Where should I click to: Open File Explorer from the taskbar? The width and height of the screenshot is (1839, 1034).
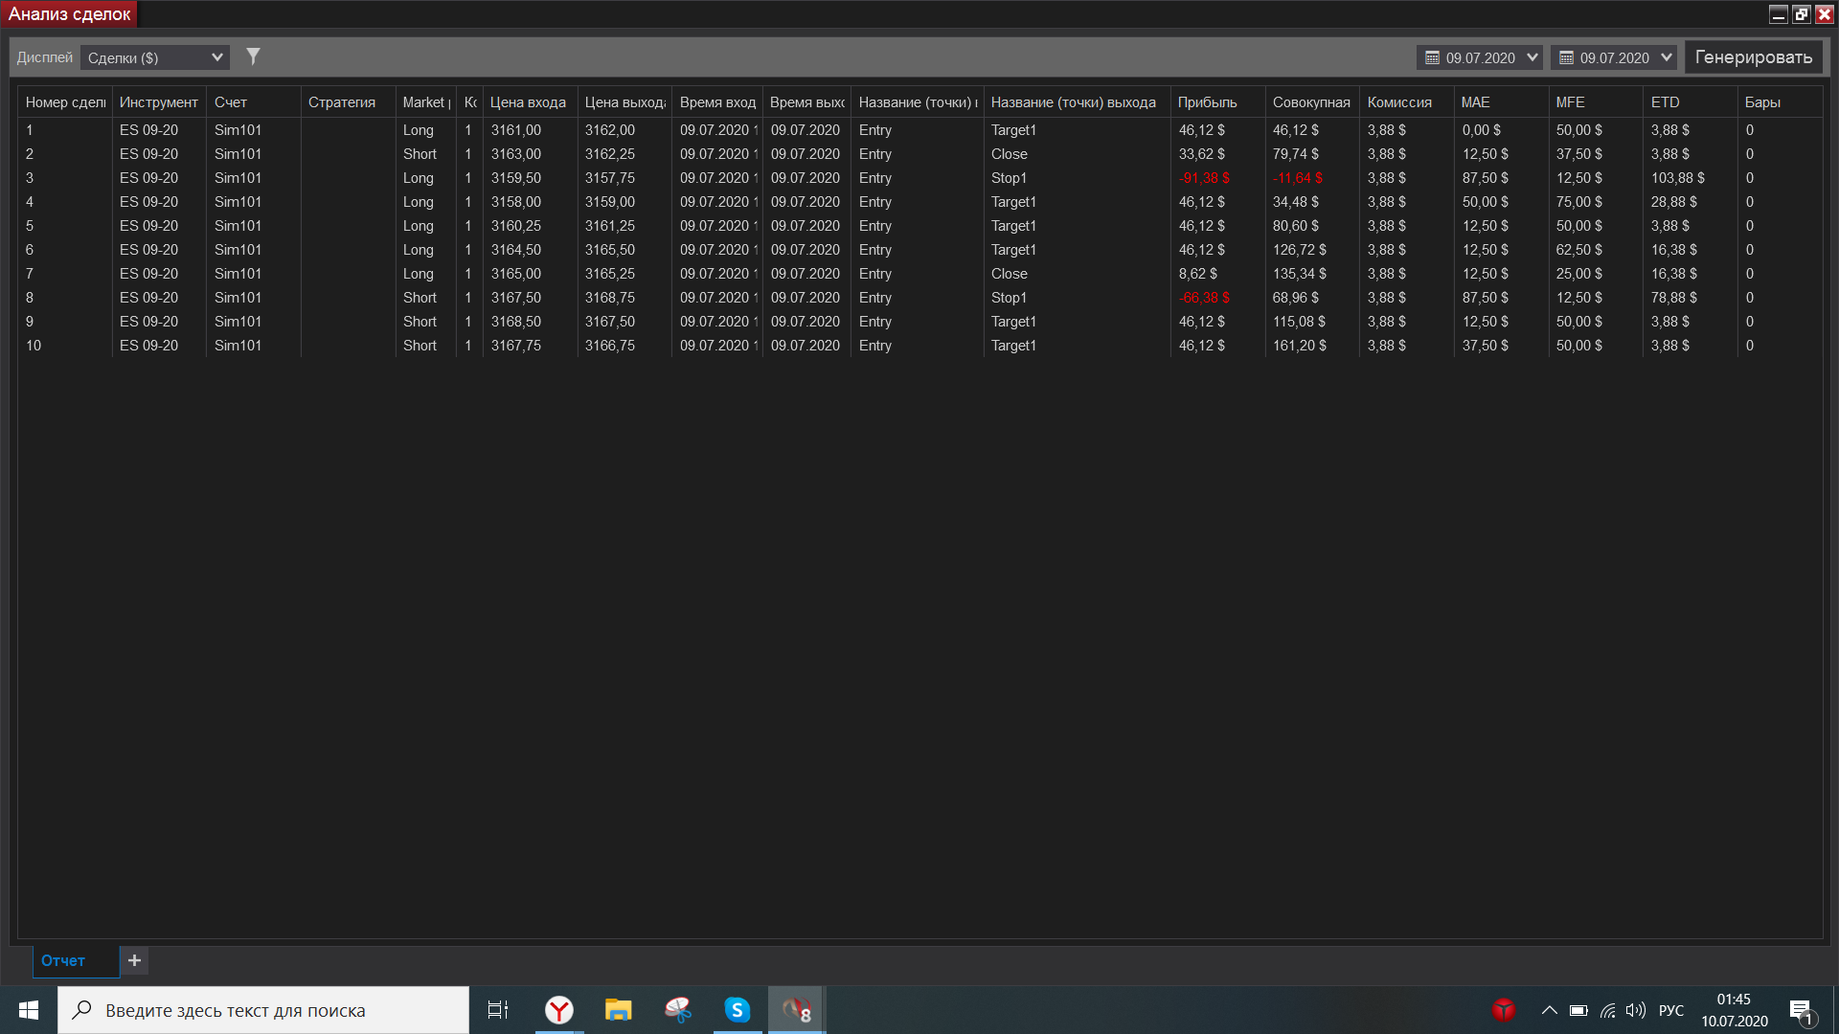[x=619, y=1010]
